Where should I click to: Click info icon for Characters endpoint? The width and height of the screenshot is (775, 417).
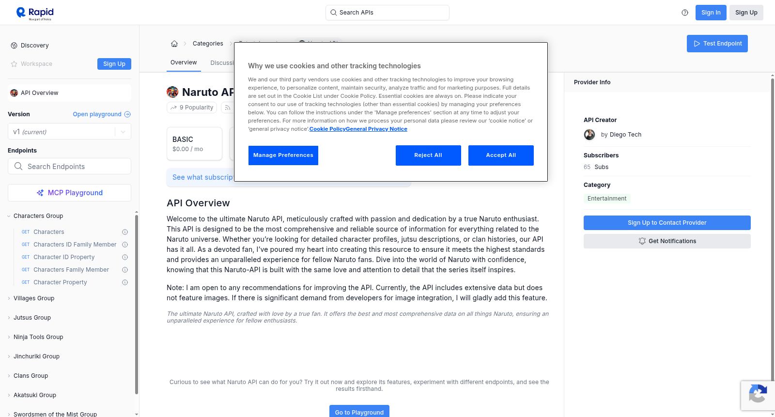[125, 232]
